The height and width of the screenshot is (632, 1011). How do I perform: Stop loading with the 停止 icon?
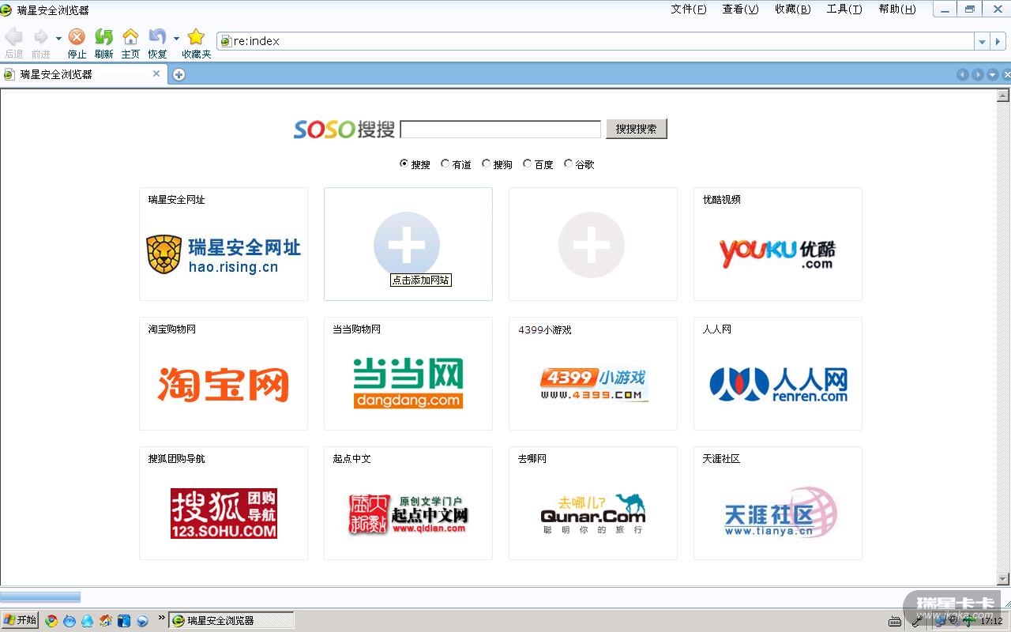(77, 37)
